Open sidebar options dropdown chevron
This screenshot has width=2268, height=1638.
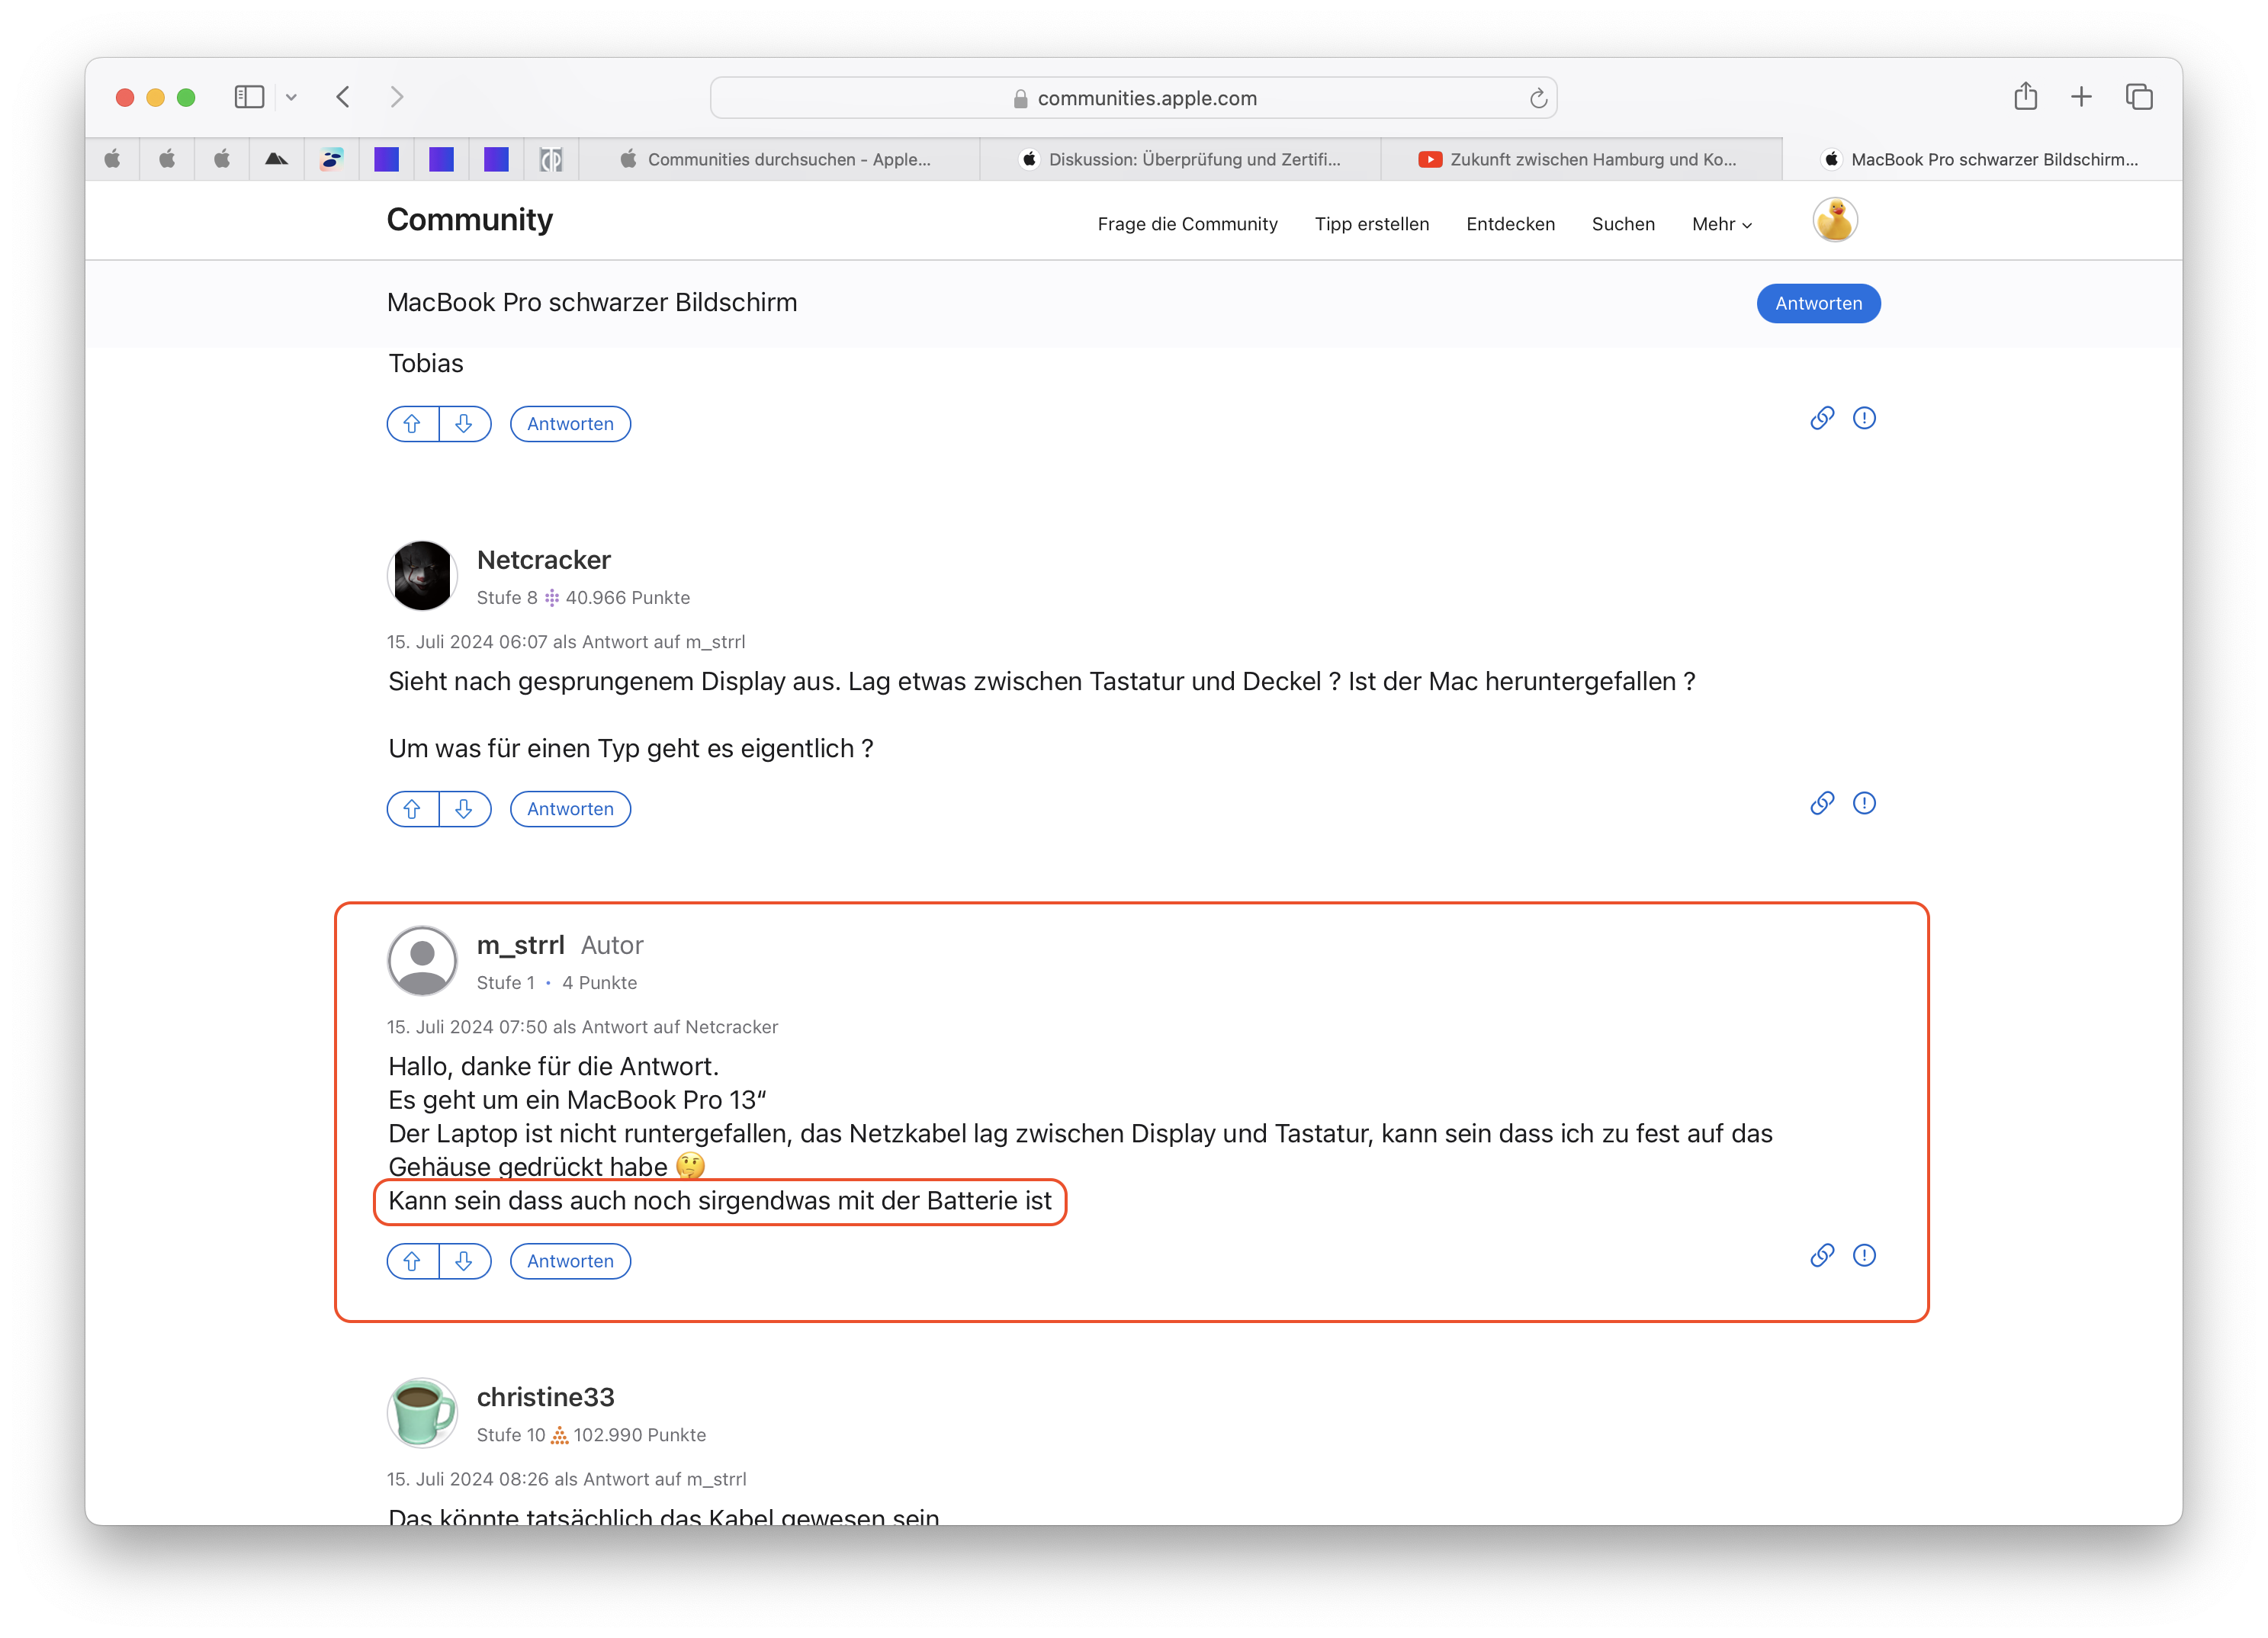[x=291, y=97]
